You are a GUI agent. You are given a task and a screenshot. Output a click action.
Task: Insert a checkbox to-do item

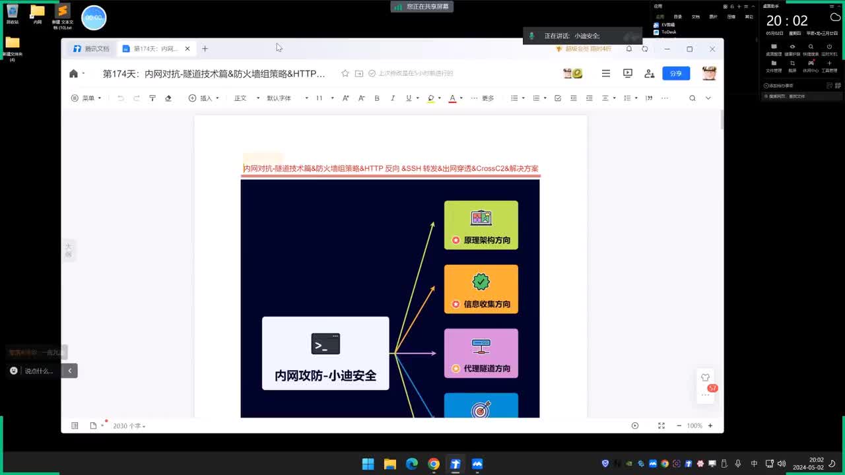point(558,98)
